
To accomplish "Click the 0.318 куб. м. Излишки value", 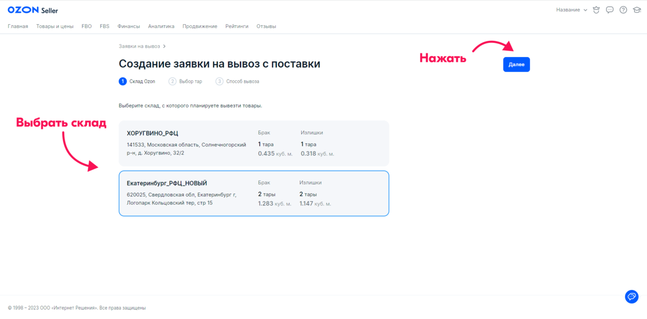I will coord(317,153).
